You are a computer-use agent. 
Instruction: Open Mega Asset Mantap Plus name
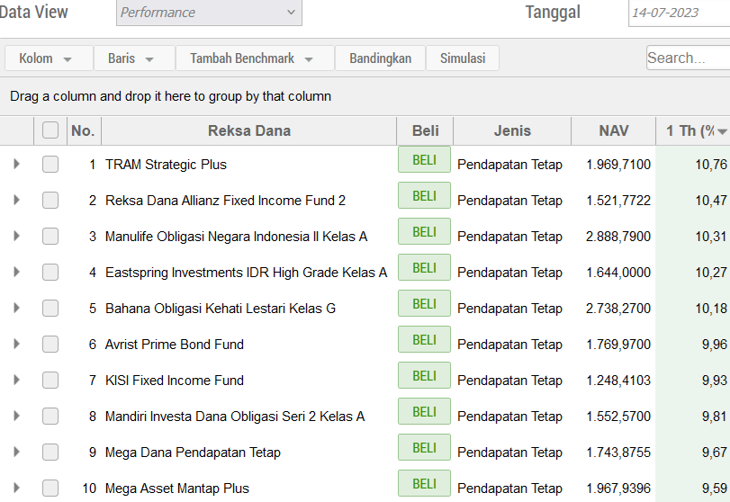click(x=177, y=489)
